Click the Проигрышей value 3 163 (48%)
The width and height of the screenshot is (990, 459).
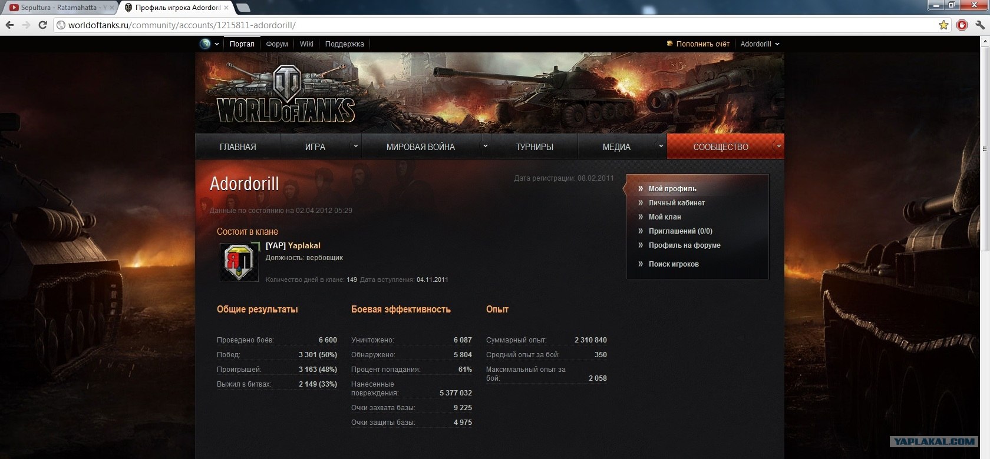point(318,370)
